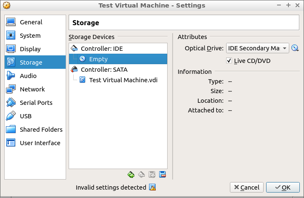Toggle the Live CD/DVD checkbox
The width and height of the screenshot is (304, 198).
(x=229, y=61)
